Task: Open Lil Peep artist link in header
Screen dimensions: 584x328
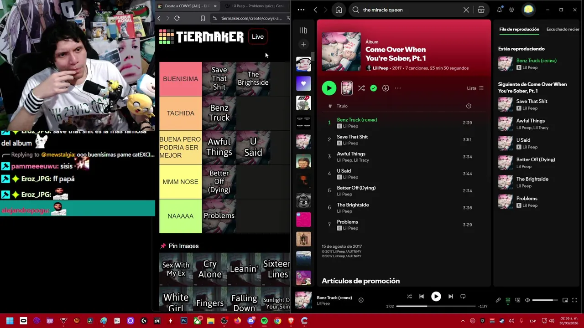Action: [381, 68]
